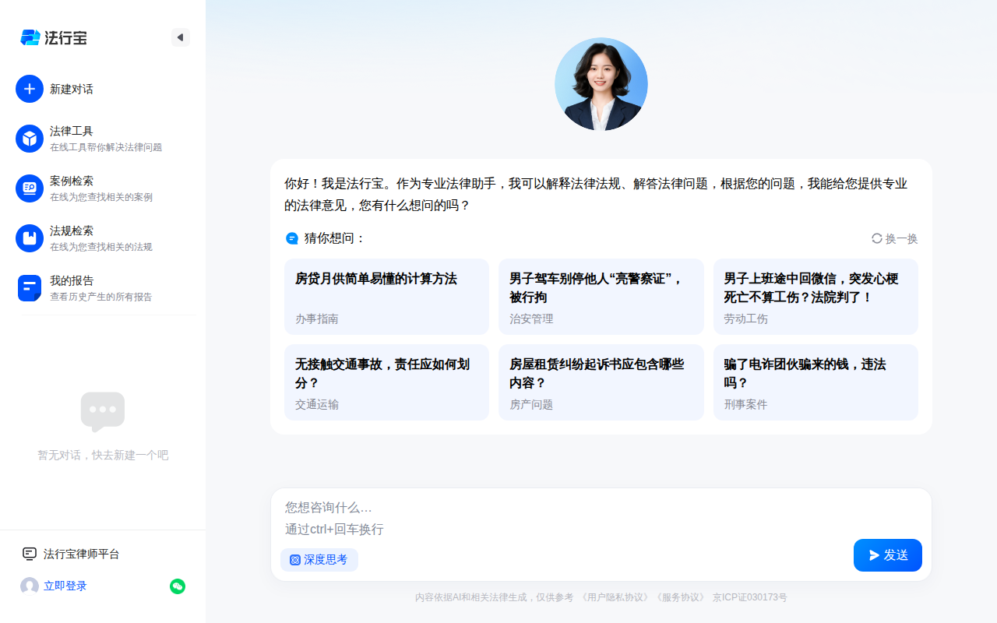
Task: Click the chat bubble icon beside 猜你想问
Action: tap(292, 238)
